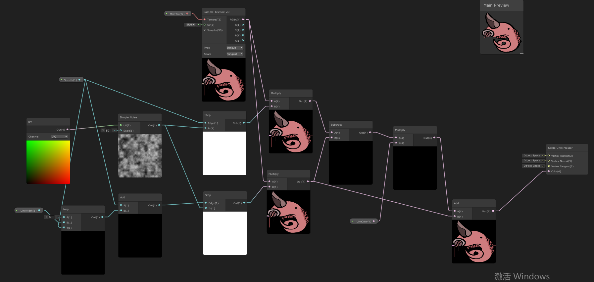
Task: Click the A(1) output port of Sample Texture 2D
Action: tap(243, 41)
